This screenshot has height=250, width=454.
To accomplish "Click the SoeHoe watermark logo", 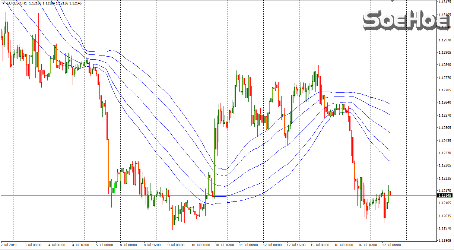I will [407, 21].
